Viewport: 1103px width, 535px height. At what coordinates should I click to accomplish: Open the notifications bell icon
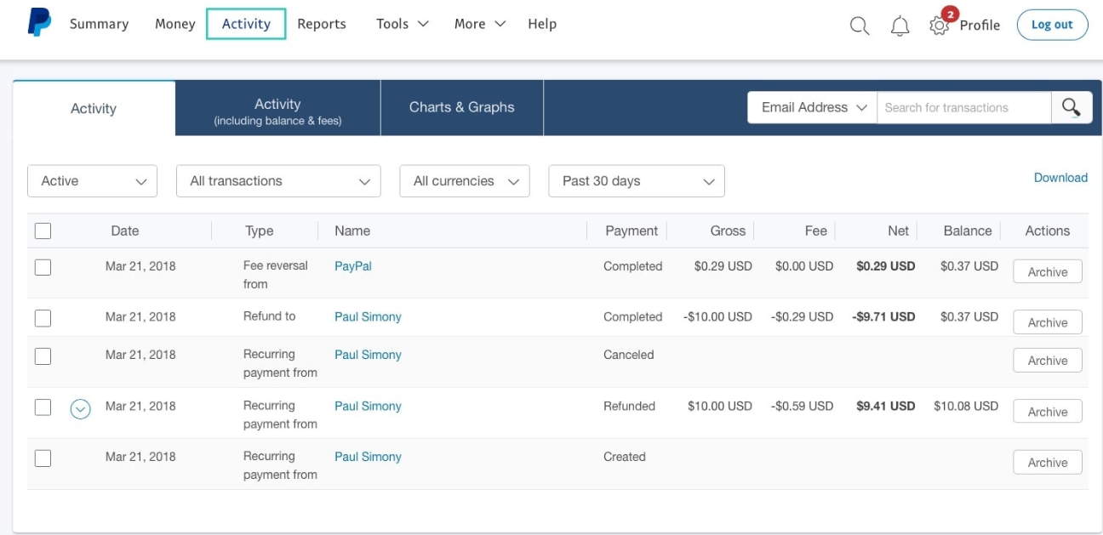900,26
